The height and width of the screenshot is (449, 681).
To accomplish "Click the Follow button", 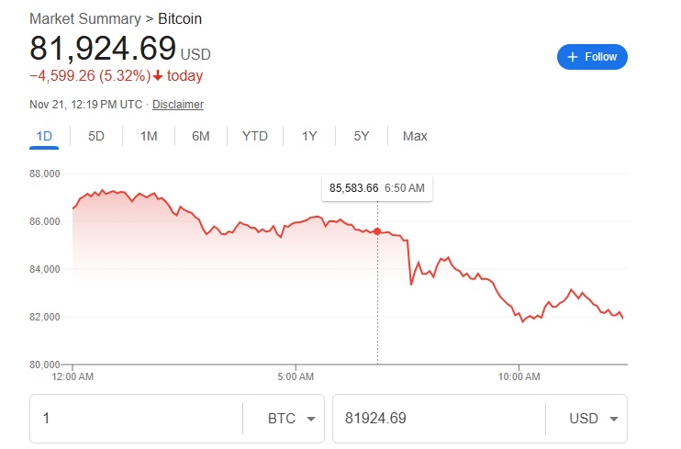I will click(x=592, y=57).
